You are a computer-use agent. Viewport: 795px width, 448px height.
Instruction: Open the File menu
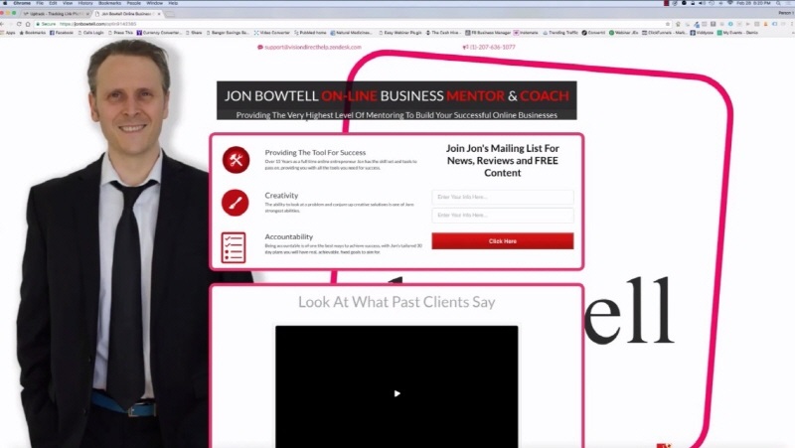point(40,3)
